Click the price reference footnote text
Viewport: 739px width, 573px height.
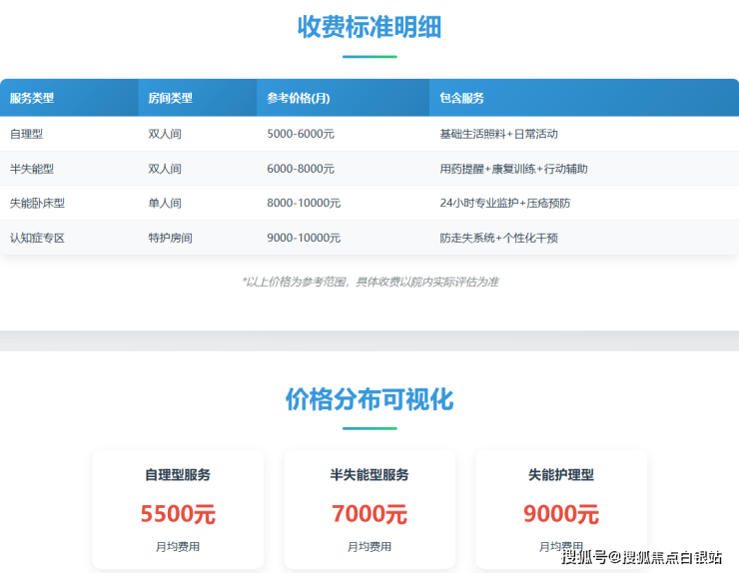369,282
